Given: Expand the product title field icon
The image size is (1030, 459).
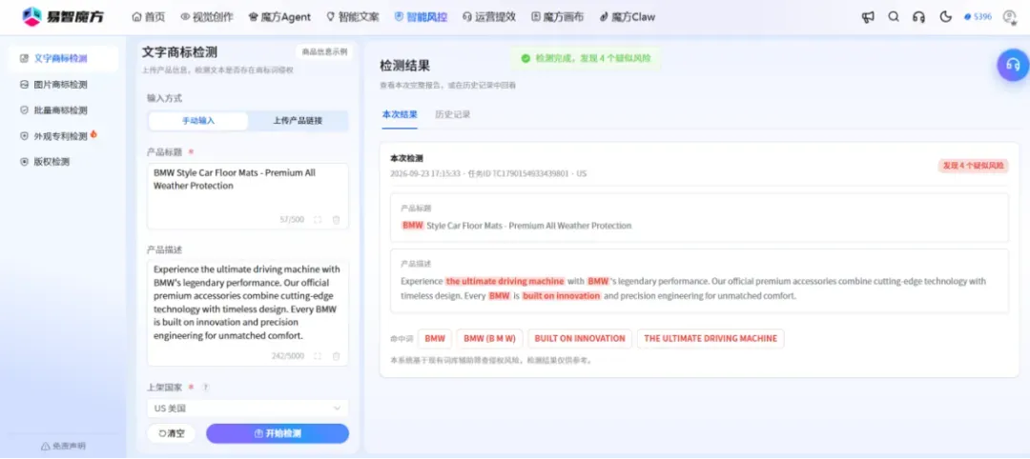Looking at the screenshot, I should point(318,220).
